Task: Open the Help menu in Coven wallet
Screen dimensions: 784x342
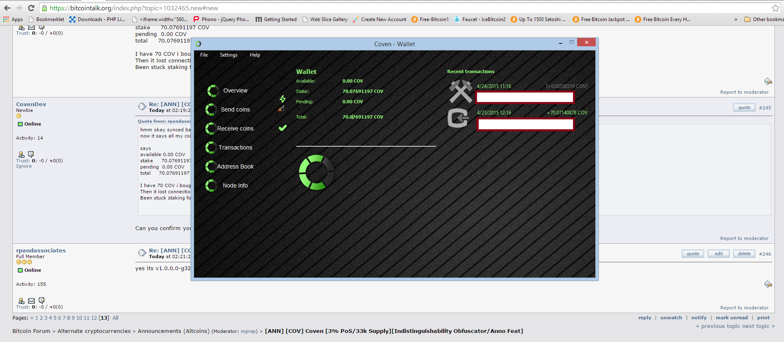Action: pyautogui.click(x=255, y=55)
